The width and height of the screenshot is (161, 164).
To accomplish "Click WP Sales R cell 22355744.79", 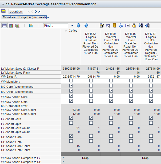I will click(x=71, y=77).
